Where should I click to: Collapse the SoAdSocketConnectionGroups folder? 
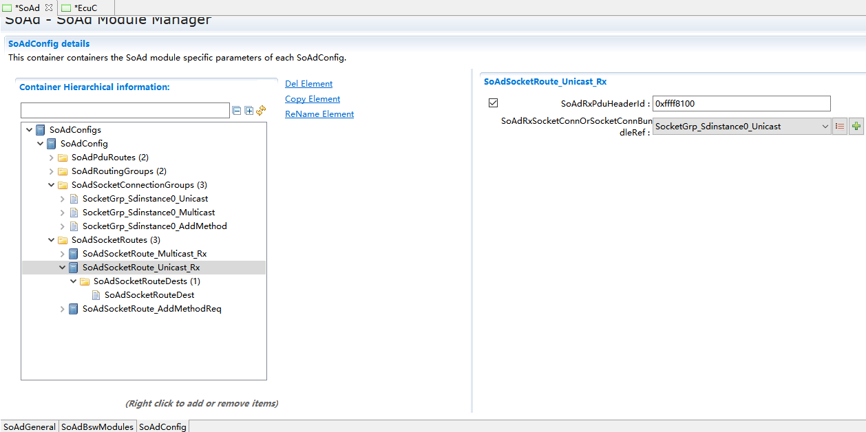point(52,185)
